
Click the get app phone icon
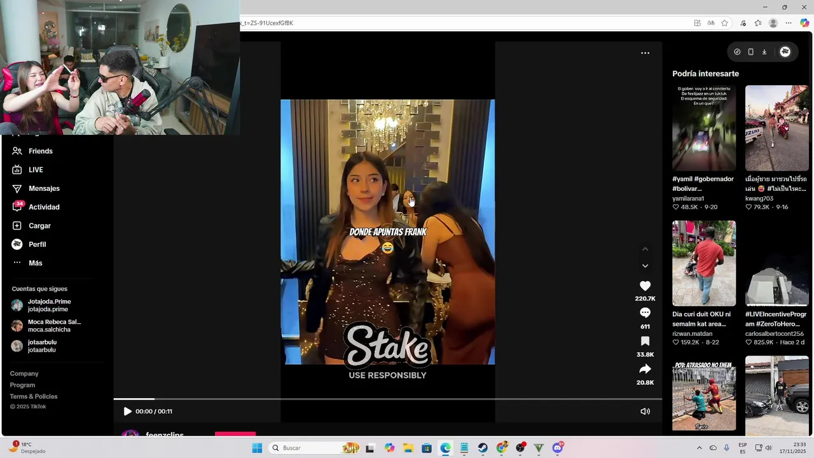tap(750, 52)
